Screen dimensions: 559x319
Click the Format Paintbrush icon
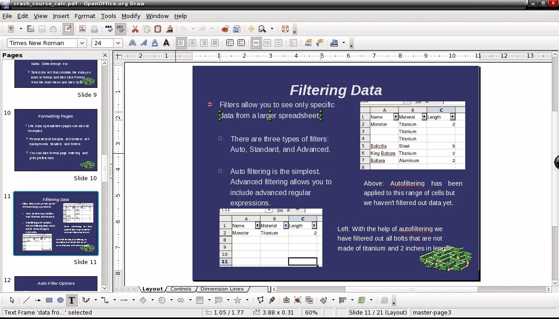point(170,29)
